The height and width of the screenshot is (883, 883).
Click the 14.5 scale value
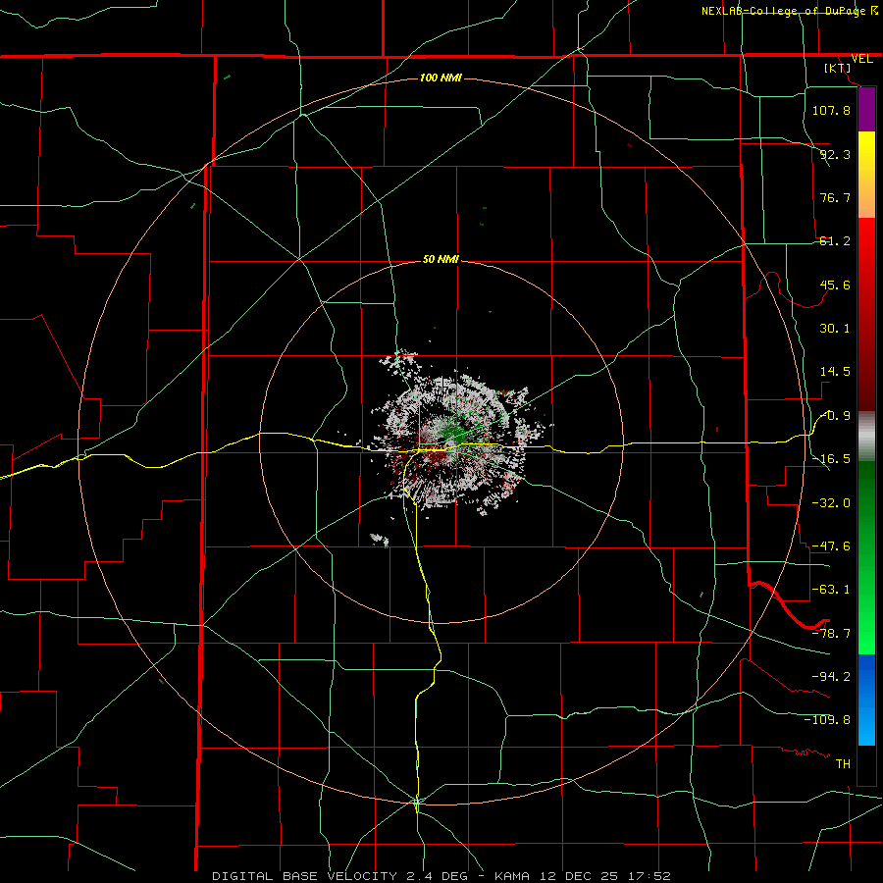(x=835, y=372)
